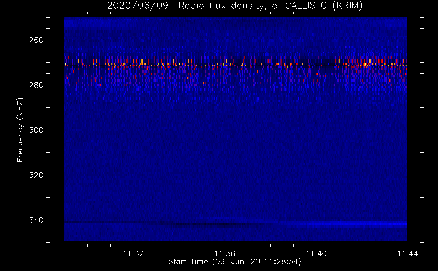This screenshot has height=271, width=438.
Task: Click the 11:40 time tick label
Action: pyautogui.click(x=316, y=254)
